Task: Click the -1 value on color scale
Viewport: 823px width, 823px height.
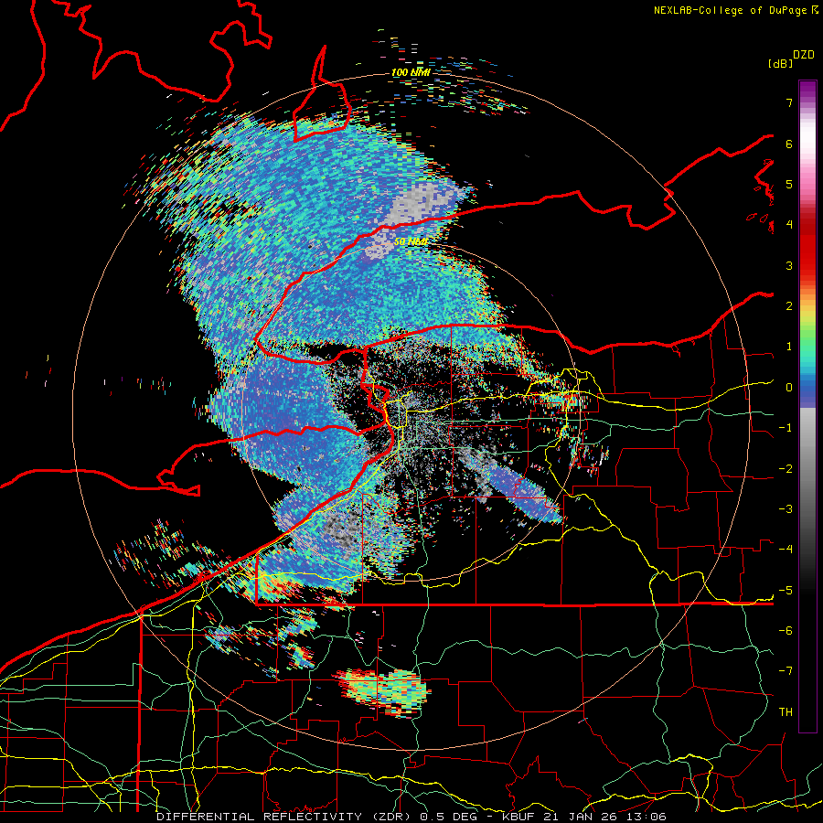Action: point(786,428)
